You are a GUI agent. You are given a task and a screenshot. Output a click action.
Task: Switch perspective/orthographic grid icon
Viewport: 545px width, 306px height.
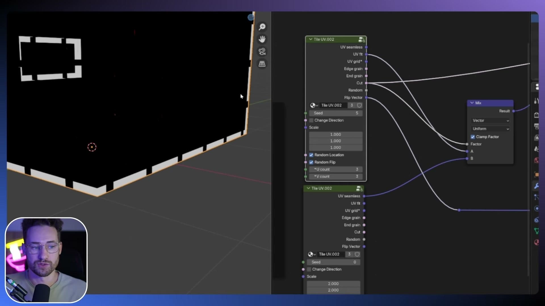(262, 64)
